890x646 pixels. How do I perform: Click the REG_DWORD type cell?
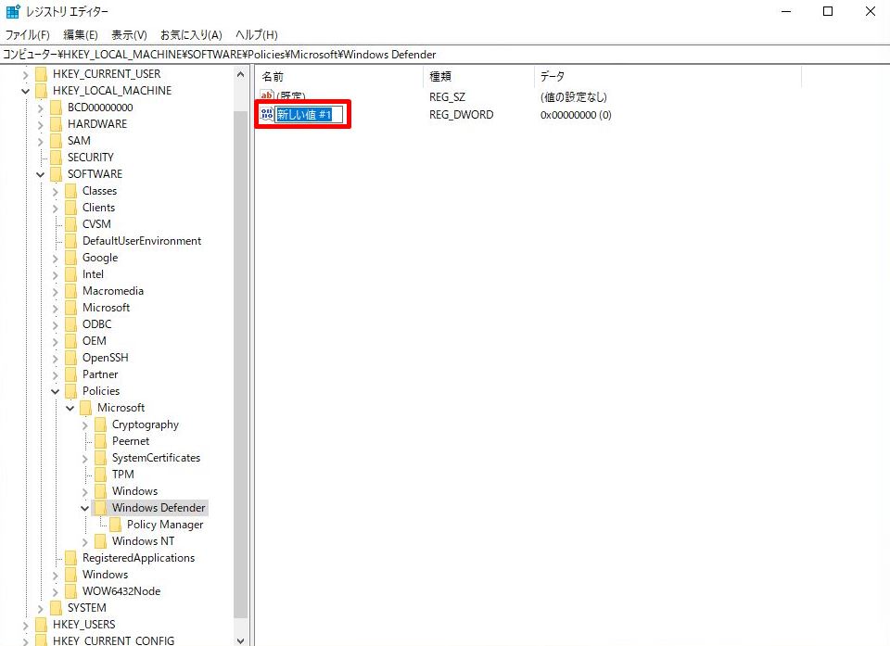(461, 115)
